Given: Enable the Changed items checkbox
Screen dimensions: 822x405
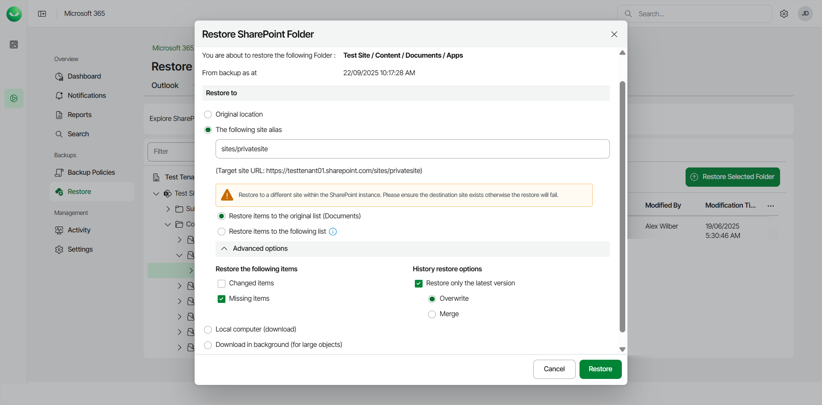Looking at the screenshot, I should (222, 284).
